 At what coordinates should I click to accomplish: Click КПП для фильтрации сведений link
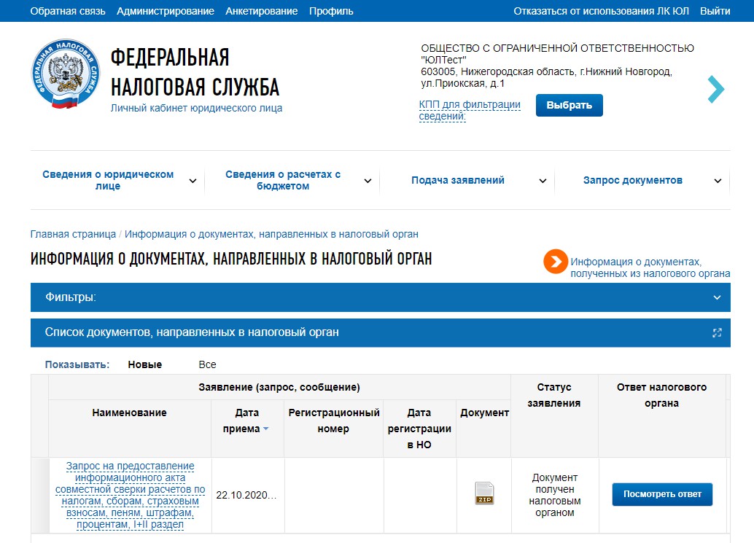coord(470,111)
